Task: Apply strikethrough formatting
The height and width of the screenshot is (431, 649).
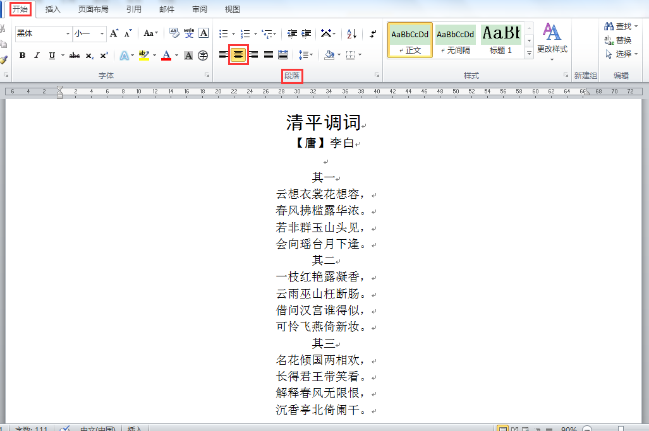Action: point(75,56)
